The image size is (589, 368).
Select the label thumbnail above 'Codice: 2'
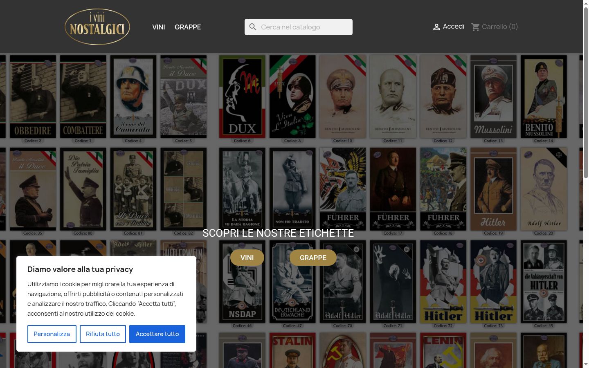point(33,96)
